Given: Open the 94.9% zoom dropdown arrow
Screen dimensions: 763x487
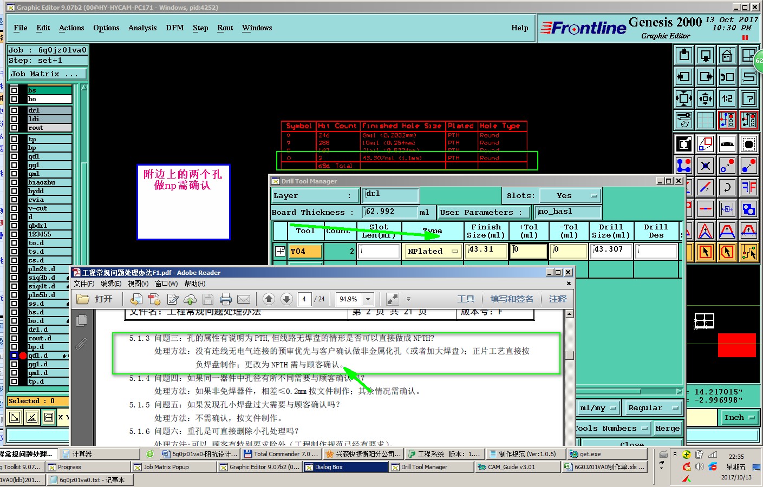Looking at the screenshot, I should [x=368, y=299].
